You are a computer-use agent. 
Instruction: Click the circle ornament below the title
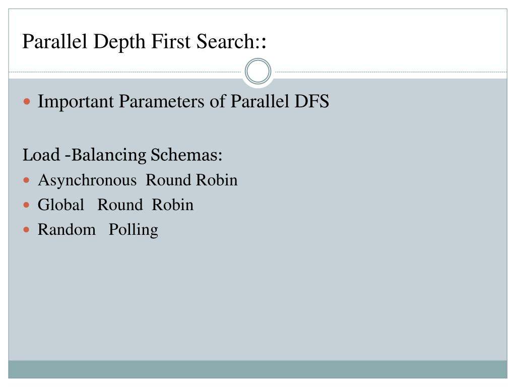tap(258, 71)
